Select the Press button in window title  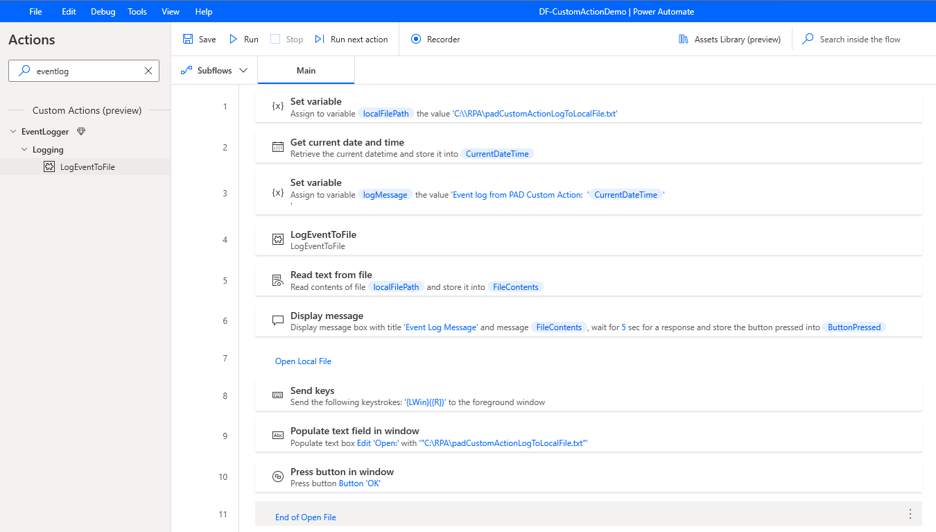(x=343, y=472)
